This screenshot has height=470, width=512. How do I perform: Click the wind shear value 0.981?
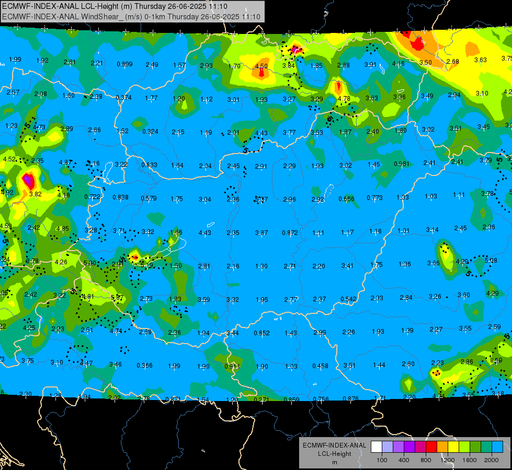402,163
